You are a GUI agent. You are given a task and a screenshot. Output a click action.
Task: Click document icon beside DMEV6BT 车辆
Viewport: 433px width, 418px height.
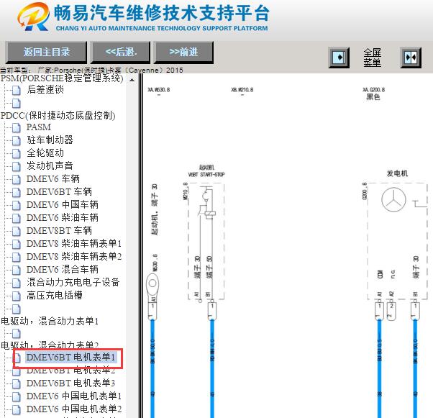17,193
